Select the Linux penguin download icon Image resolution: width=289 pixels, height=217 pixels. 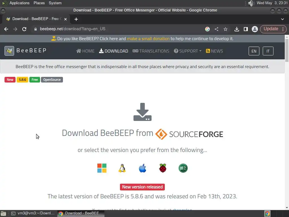[122, 168]
